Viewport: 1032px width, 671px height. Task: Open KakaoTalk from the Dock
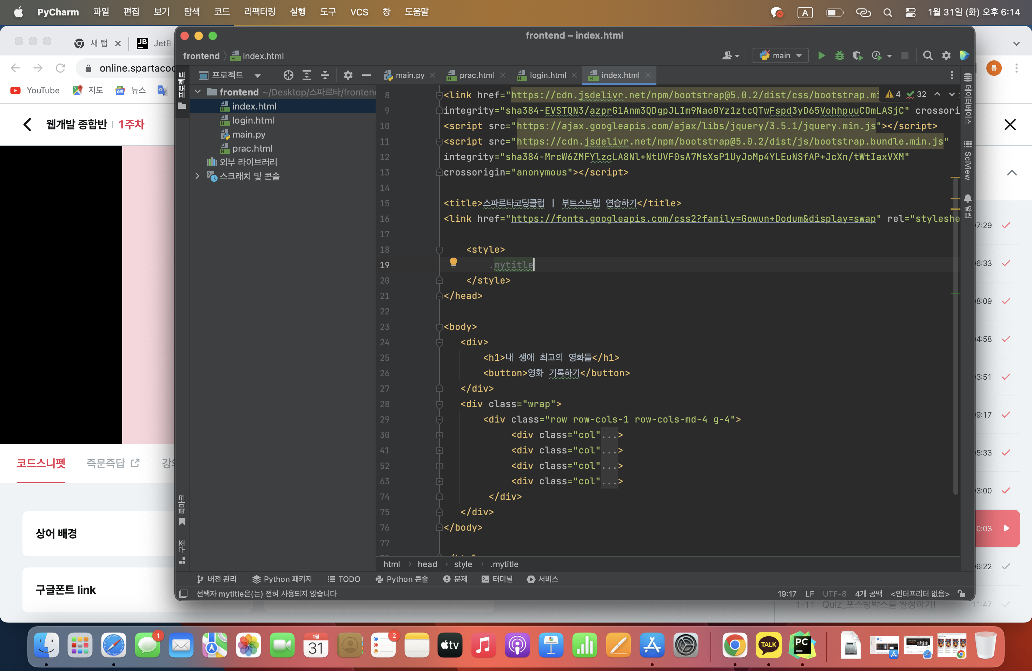tap(768, 645)
